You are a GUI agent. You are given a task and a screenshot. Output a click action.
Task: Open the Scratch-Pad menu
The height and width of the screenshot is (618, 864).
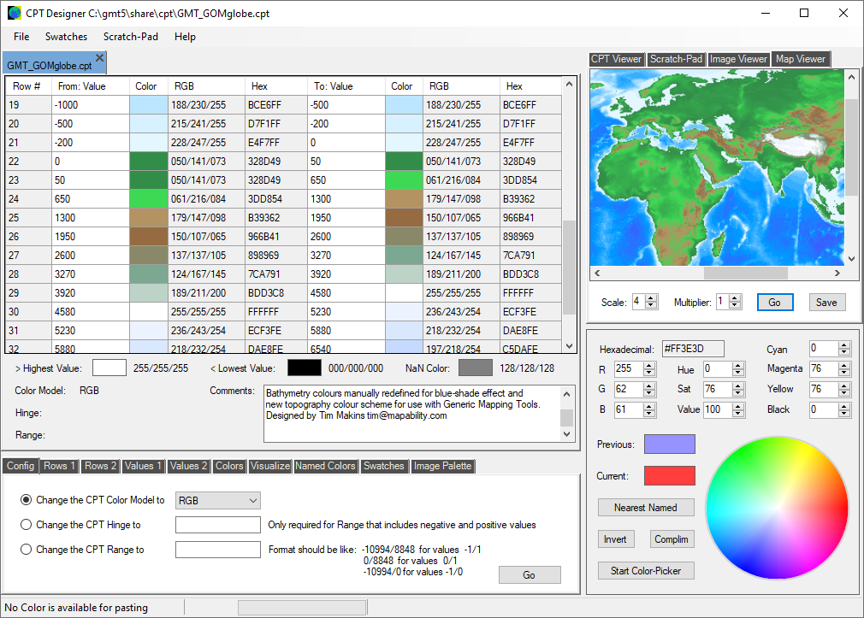click(x=131, y=37)
